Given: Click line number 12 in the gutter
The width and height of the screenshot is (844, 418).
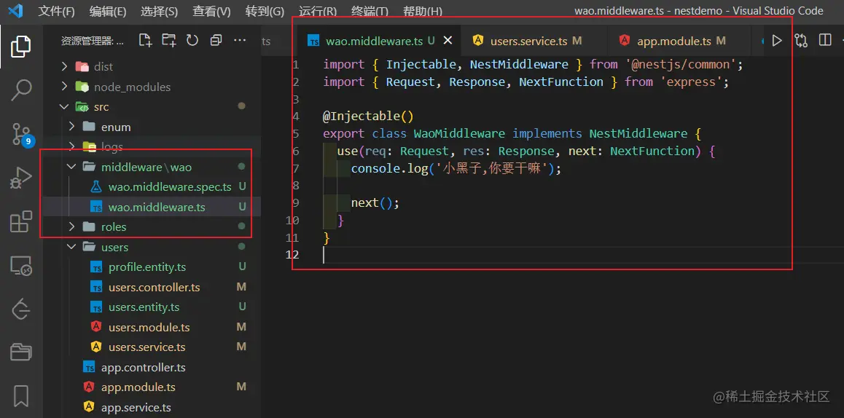Looking at the screenshot, I should point(294,254).
